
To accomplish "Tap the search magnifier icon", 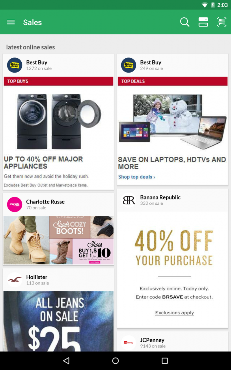I will coord(185,22).
